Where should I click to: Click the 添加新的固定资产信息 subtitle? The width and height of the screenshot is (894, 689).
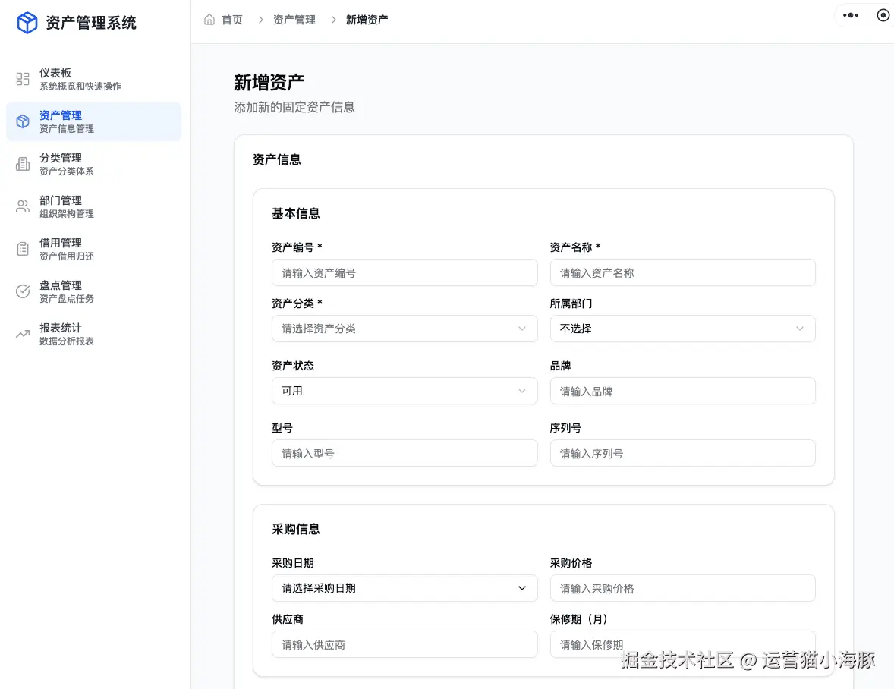click(294, 107)
